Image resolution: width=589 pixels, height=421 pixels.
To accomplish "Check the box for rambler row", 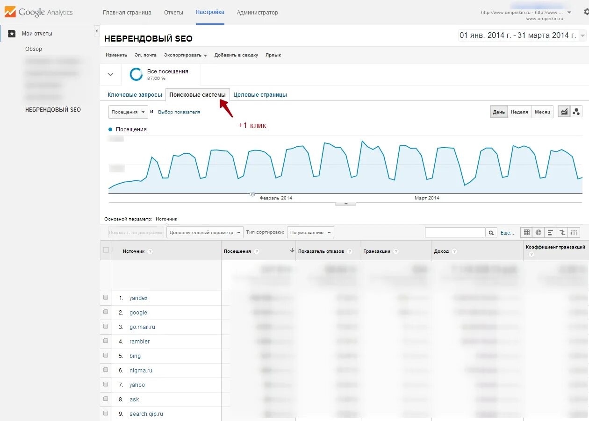I will point(106,341).
